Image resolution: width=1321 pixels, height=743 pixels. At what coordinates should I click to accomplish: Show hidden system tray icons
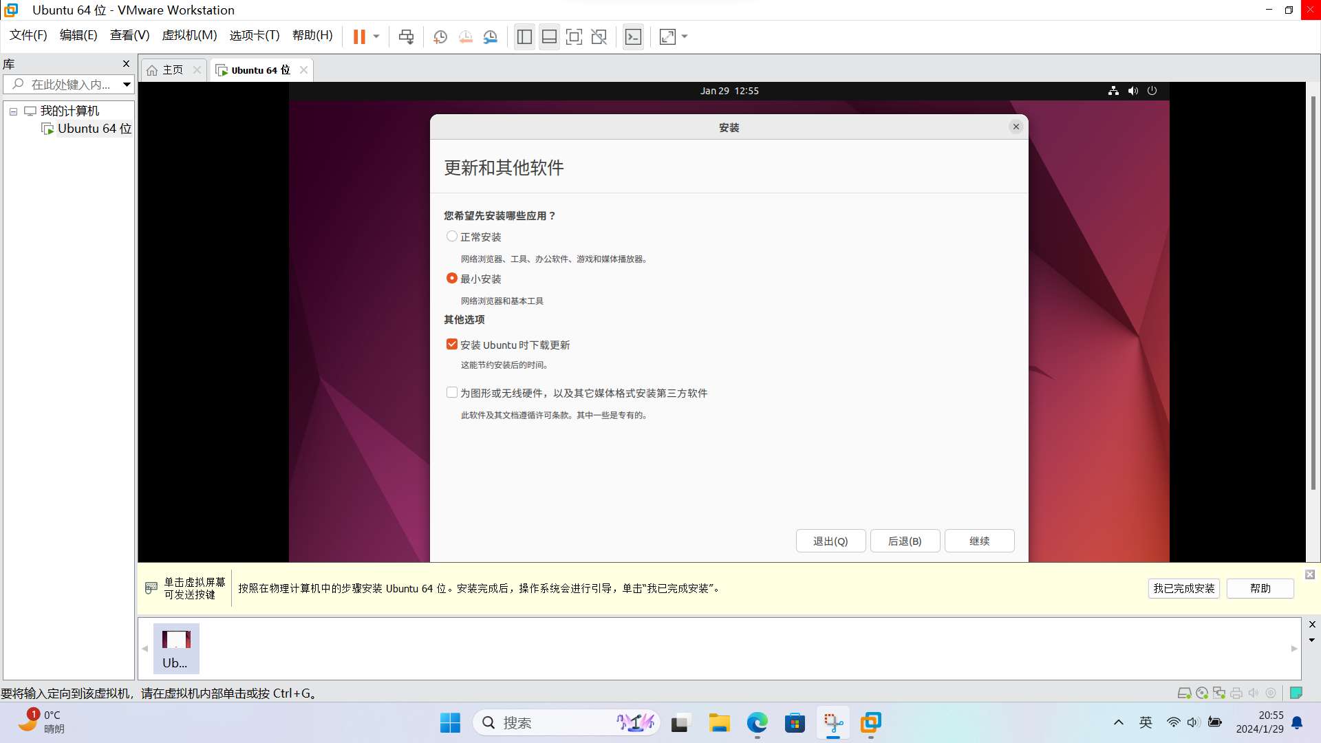pyautogui.click(x=1119, y=722)
